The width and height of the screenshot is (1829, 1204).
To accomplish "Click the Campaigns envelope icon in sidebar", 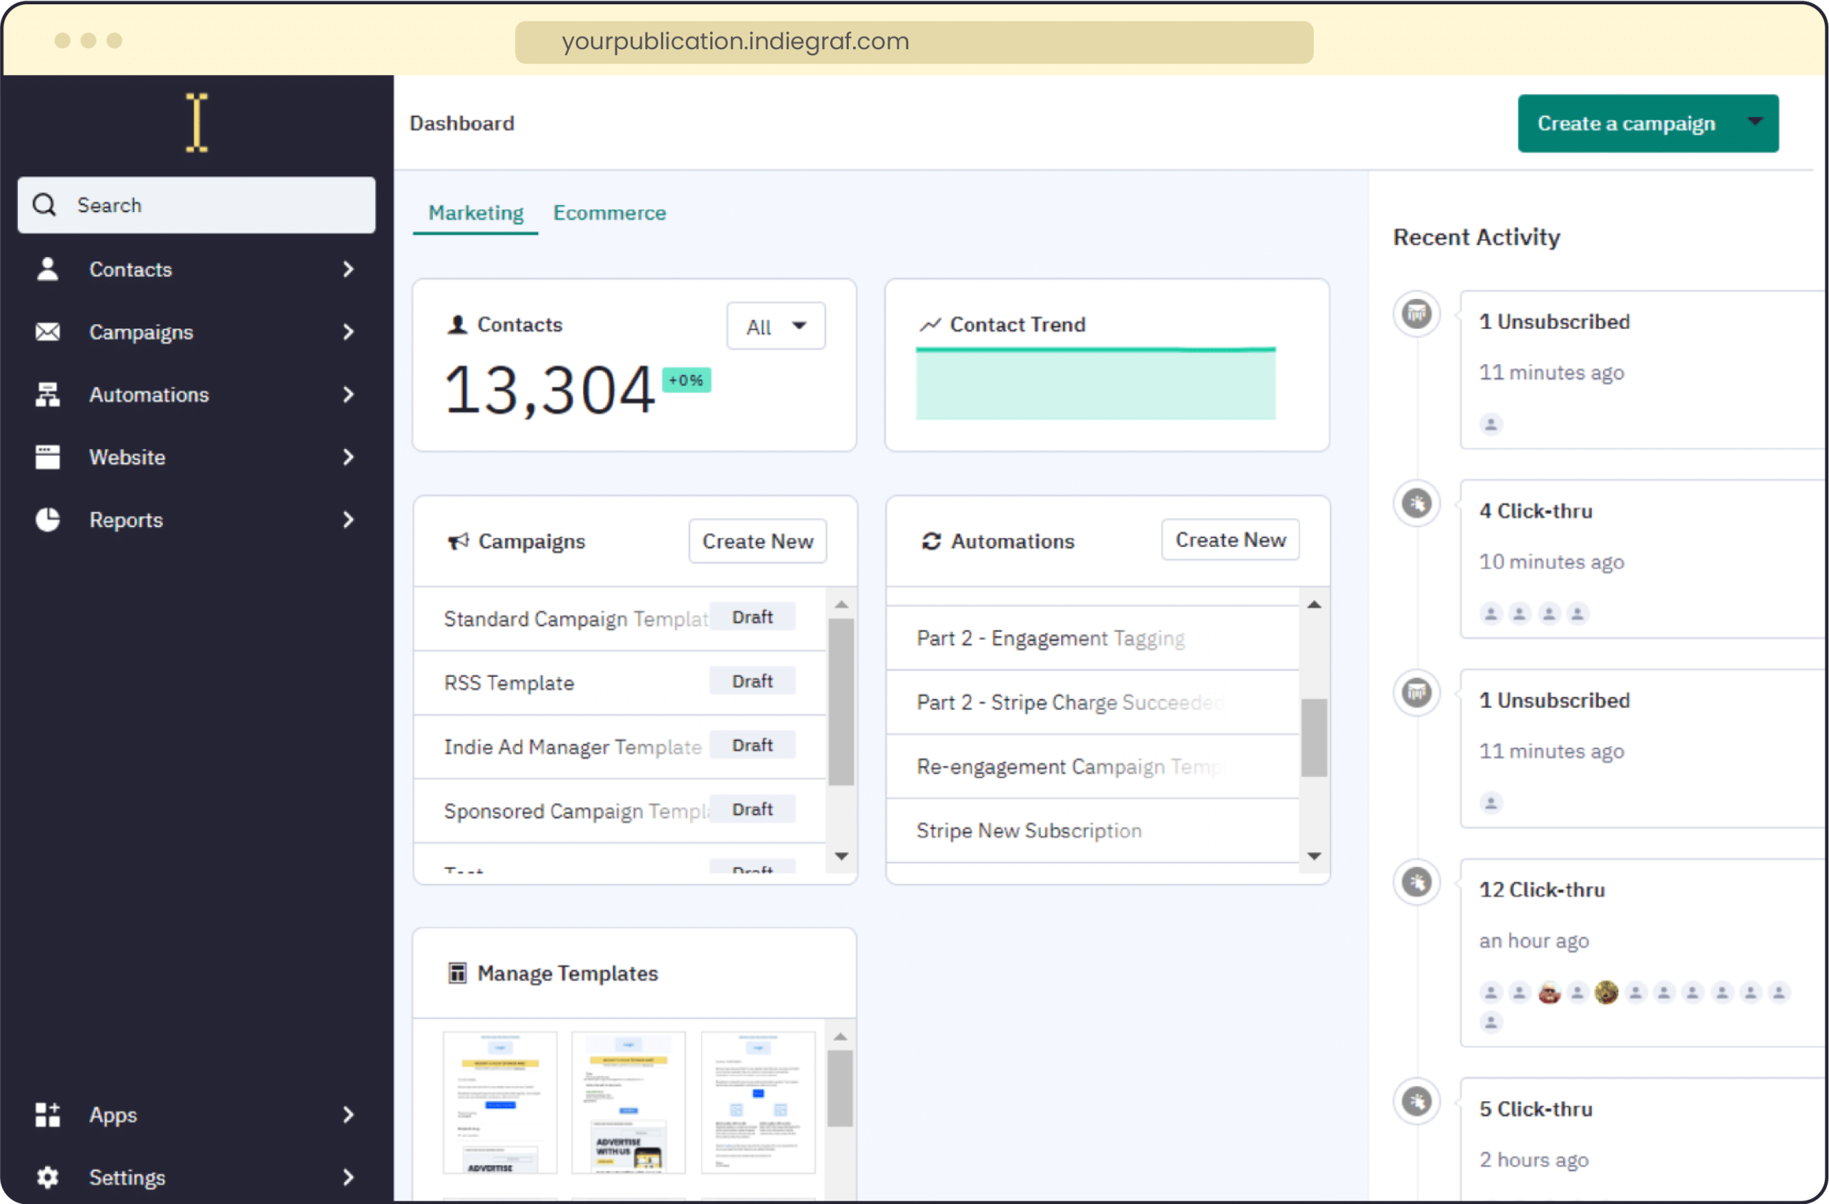I will pos(48,332).
